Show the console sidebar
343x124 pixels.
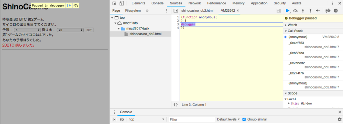coord(114,119)
